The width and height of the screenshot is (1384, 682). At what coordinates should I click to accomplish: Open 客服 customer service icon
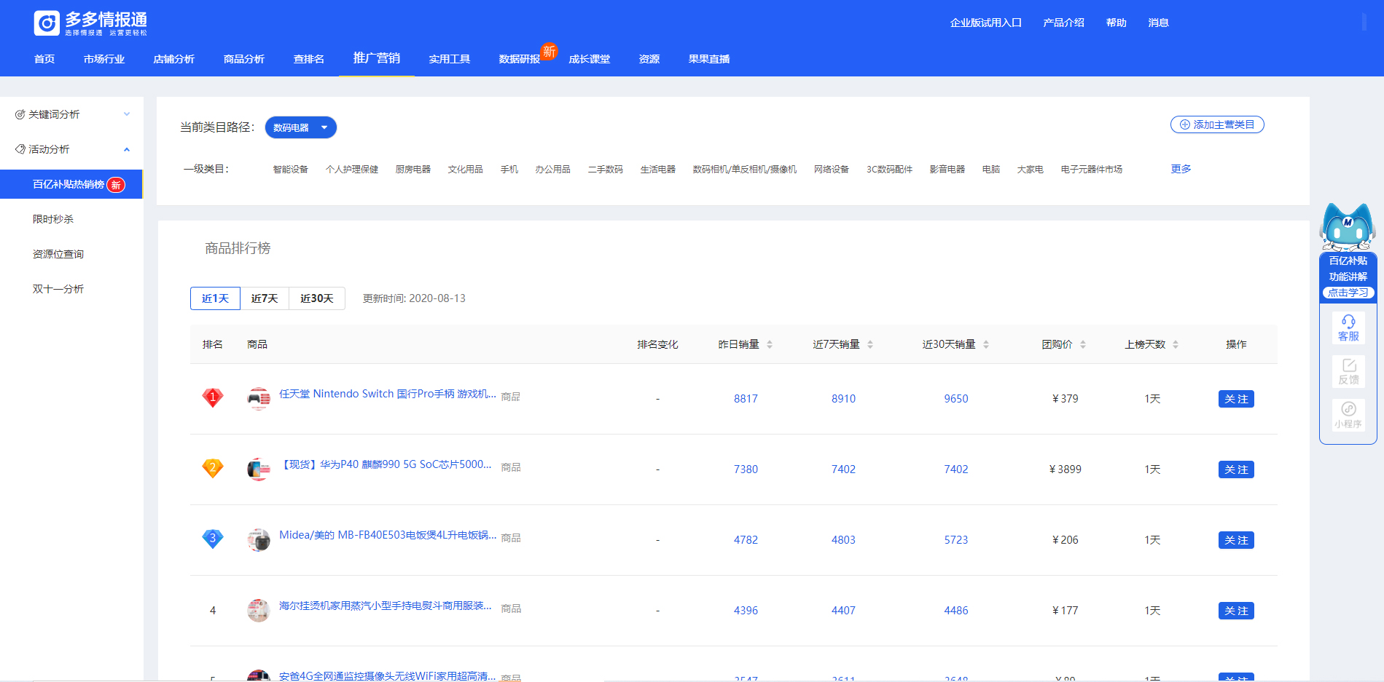click(x=1348, y=328)
